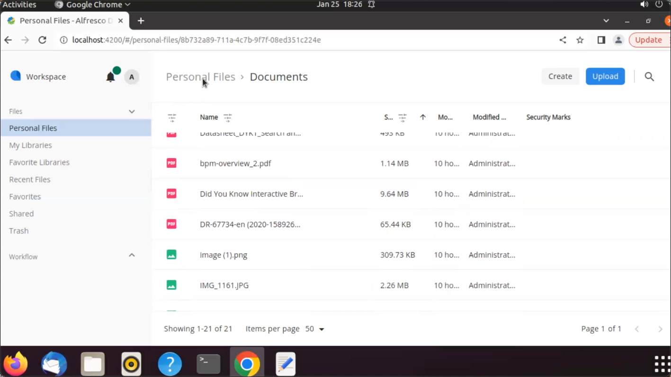Open the Items per page dropdown
Viewport: 671px width, 377px height.
coord(314,329)
